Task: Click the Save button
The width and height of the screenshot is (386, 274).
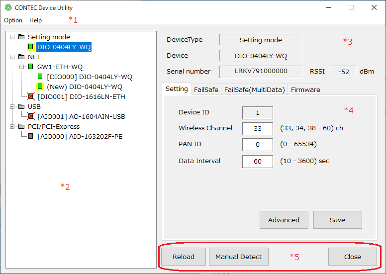Action: (338, 220)
